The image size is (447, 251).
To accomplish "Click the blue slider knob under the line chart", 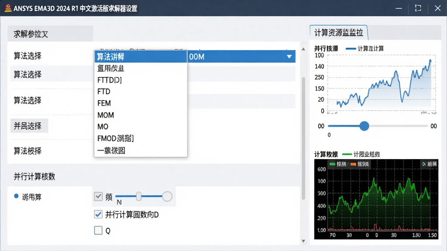I will coord(364,126).
